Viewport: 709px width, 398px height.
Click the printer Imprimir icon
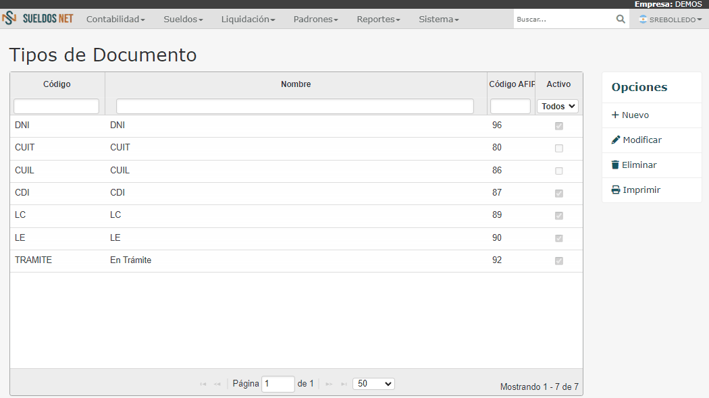click(615, 190)
